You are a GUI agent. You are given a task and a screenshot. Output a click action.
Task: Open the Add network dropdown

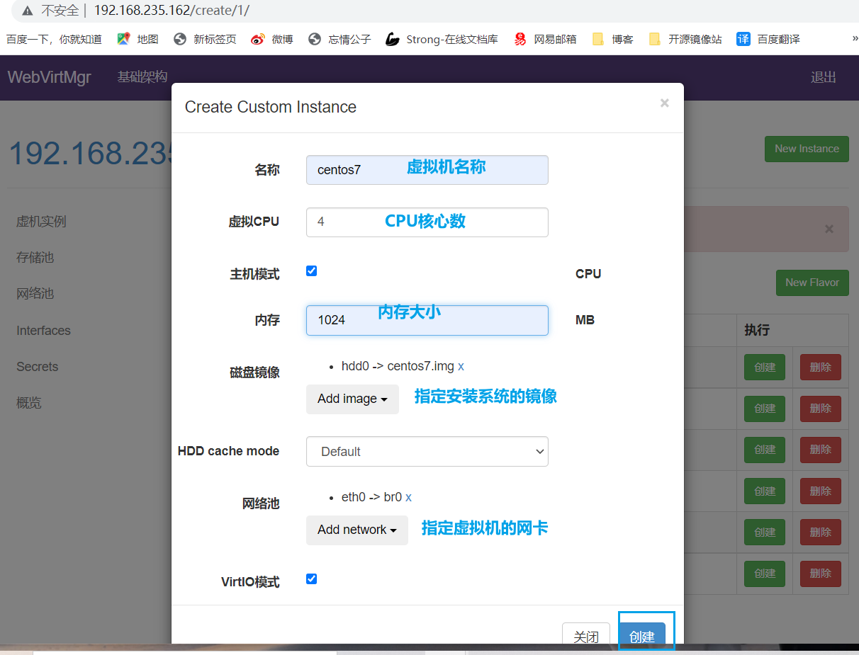[357, 530]
